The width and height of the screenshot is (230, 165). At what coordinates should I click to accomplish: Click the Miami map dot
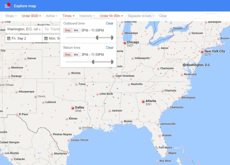[x=167, y=153]
